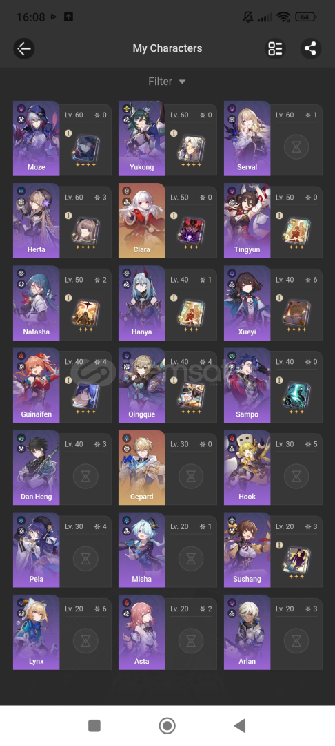
Task: Open Moze's equipped light cone card
Action: point(86,148)
